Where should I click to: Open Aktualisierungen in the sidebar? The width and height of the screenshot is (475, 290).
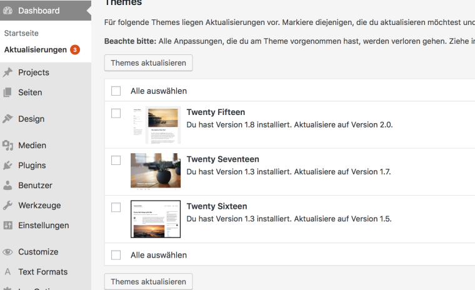coord(35,50)
